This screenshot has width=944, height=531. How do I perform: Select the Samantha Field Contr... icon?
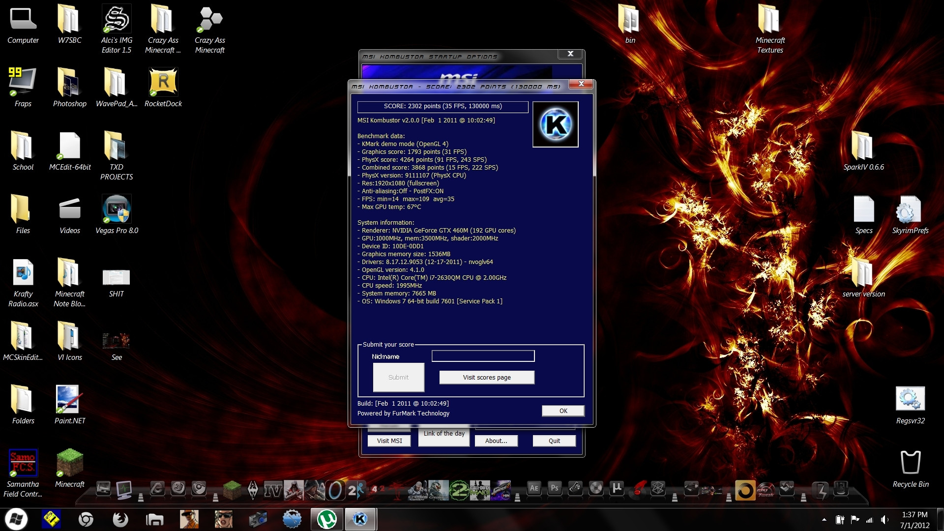[23, 472]
